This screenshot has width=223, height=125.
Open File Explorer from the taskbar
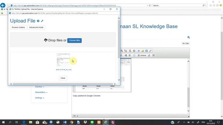pyautogui.click(x=31, y=122)
